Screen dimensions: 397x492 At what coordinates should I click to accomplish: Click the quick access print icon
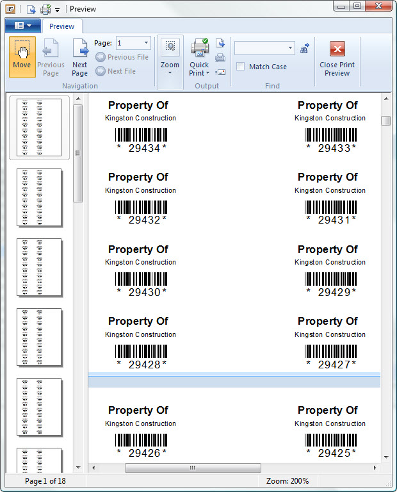45,10
